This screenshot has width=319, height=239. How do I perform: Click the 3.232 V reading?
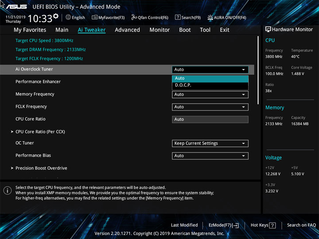272,191
